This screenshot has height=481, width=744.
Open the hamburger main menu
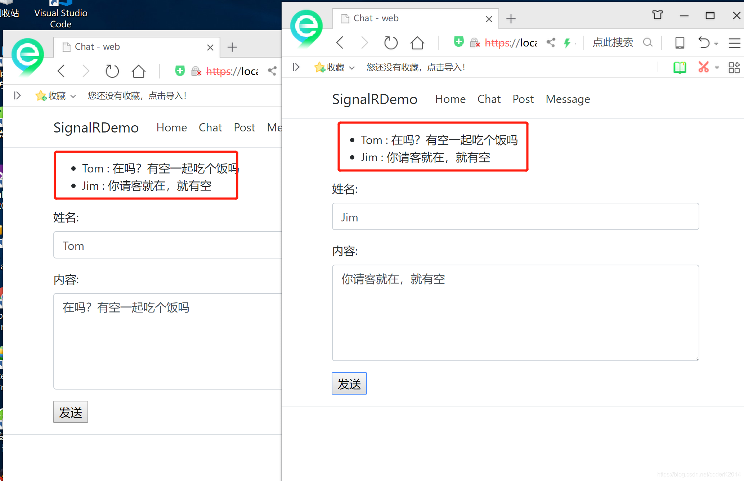pyautogui.click(x=734, y=43)
